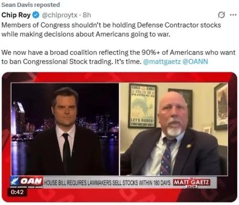Open the @chiproytx handle

pyautogui.click(x=60, y=15)
